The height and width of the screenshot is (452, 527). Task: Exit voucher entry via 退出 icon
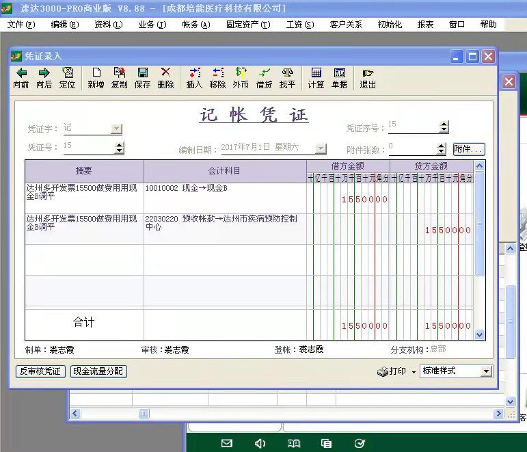(x=368, y=73)
